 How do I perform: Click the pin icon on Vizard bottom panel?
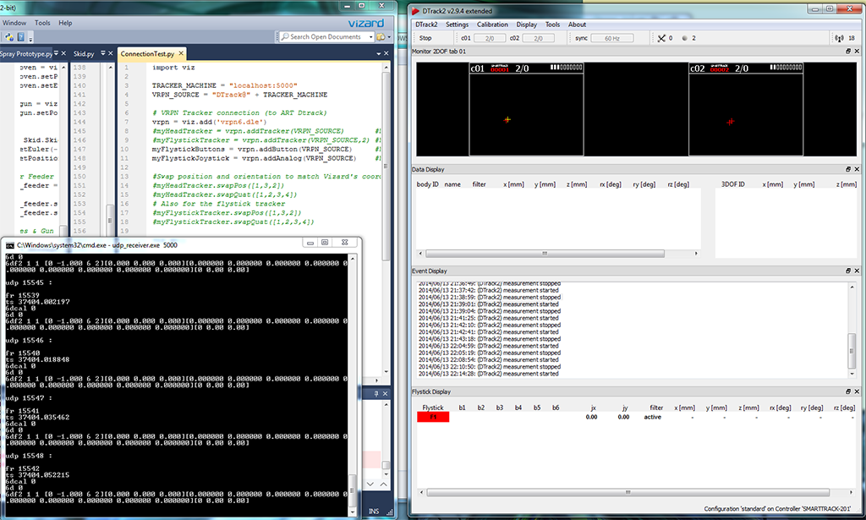[375, 394]
